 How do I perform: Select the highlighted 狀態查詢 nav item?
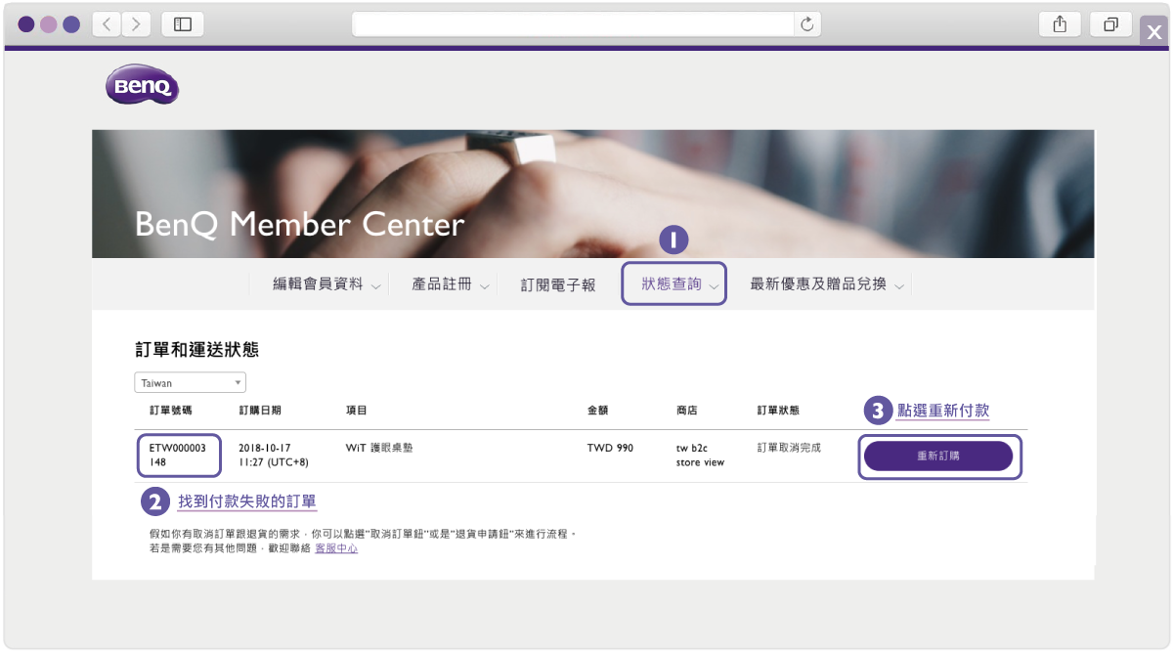click(x=673, y=283)
